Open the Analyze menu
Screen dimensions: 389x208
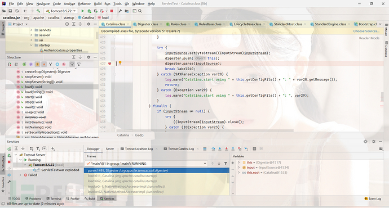[69, 4]
